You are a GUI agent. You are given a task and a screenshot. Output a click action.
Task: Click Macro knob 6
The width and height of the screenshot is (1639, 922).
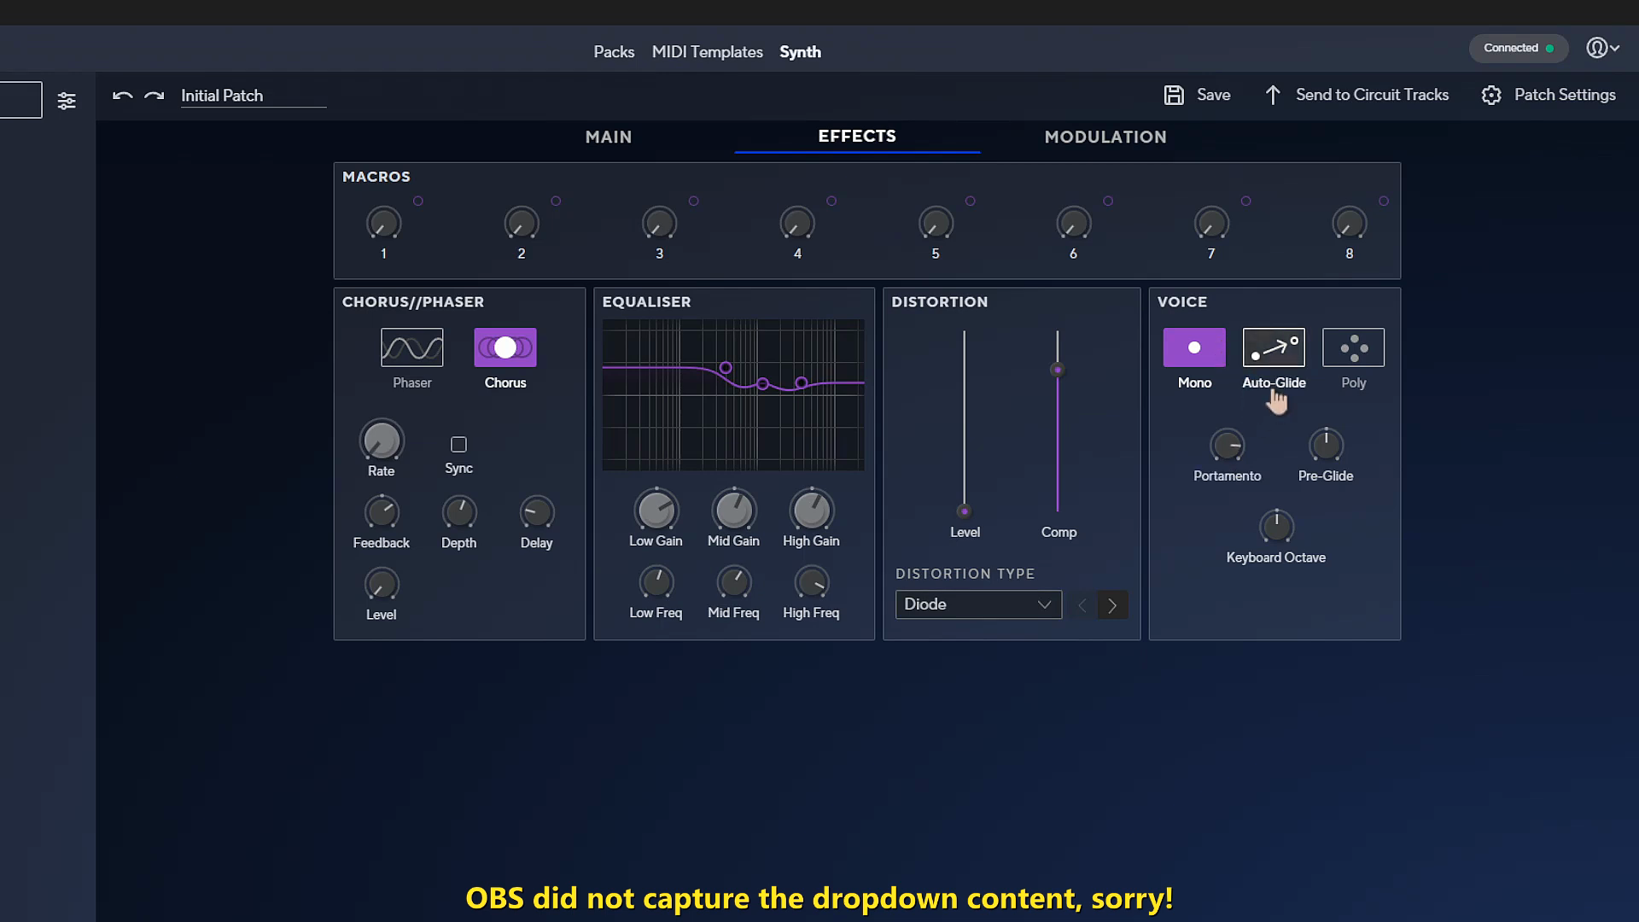[1074, 224]
